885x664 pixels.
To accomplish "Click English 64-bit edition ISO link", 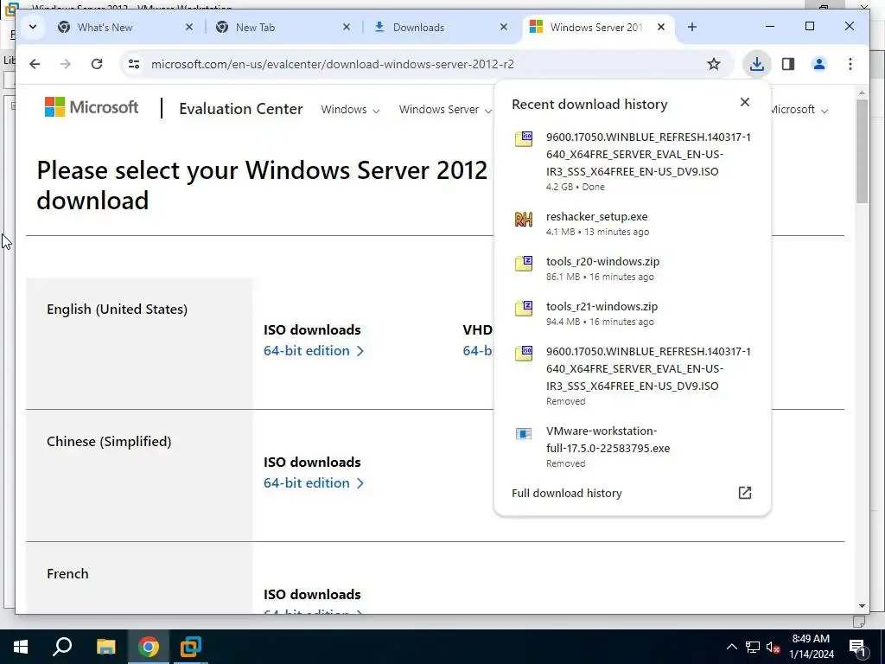I will 313,351.
